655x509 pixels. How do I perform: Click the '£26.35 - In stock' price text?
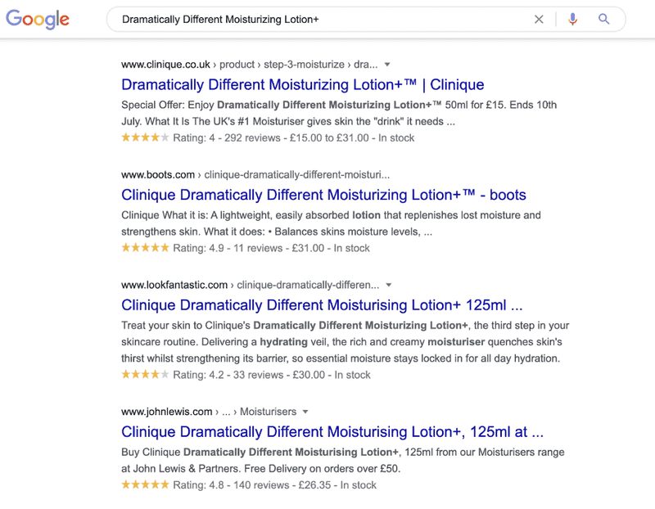click(x=337, y=485)
